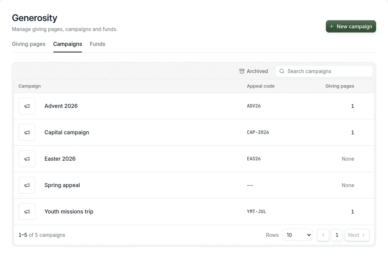
Task: Click the Advent 2026 megaphone icon
Action: pos(27,106)
